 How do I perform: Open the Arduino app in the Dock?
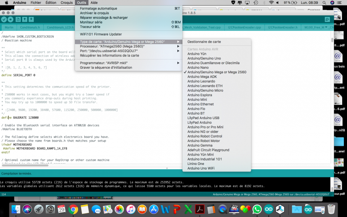pos(269,209)
